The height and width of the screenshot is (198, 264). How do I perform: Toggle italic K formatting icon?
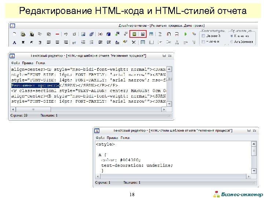pyautogui.click(x=32, y=43)
